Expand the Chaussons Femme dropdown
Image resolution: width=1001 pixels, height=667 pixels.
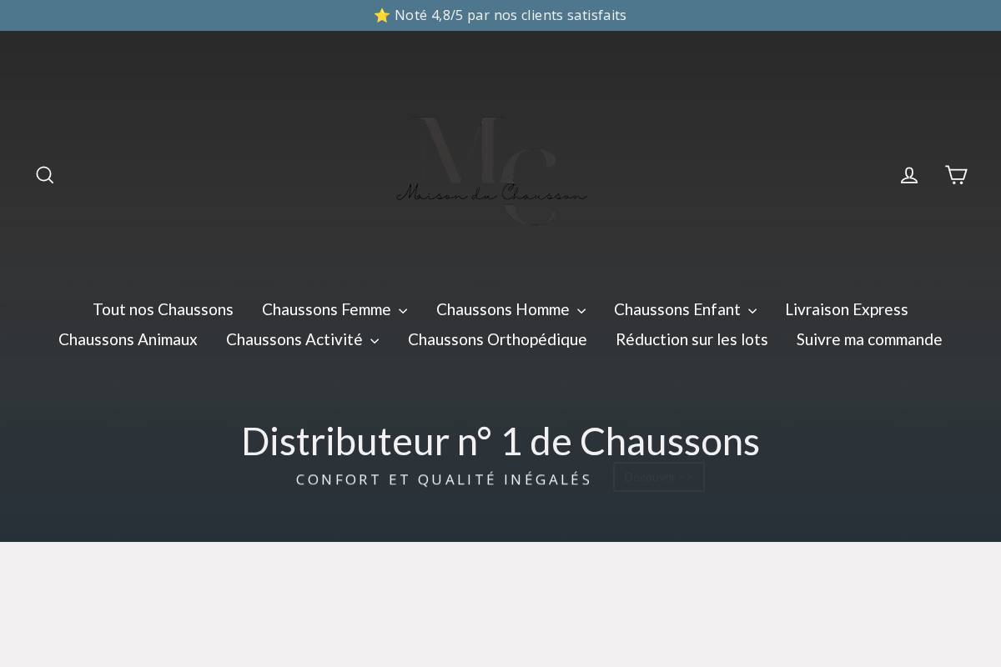[x=327, y=309]
